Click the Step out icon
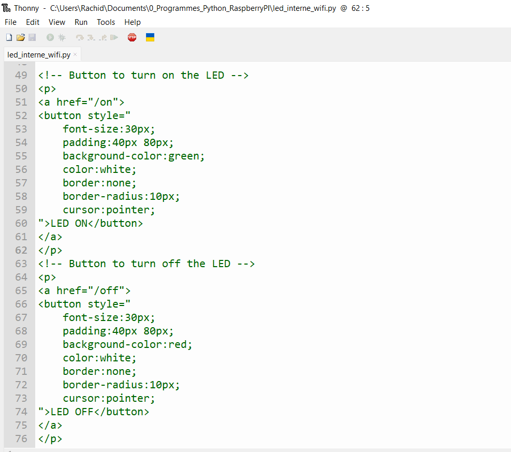The width and height of the screenshot is (511, 452). coord(103,37)
